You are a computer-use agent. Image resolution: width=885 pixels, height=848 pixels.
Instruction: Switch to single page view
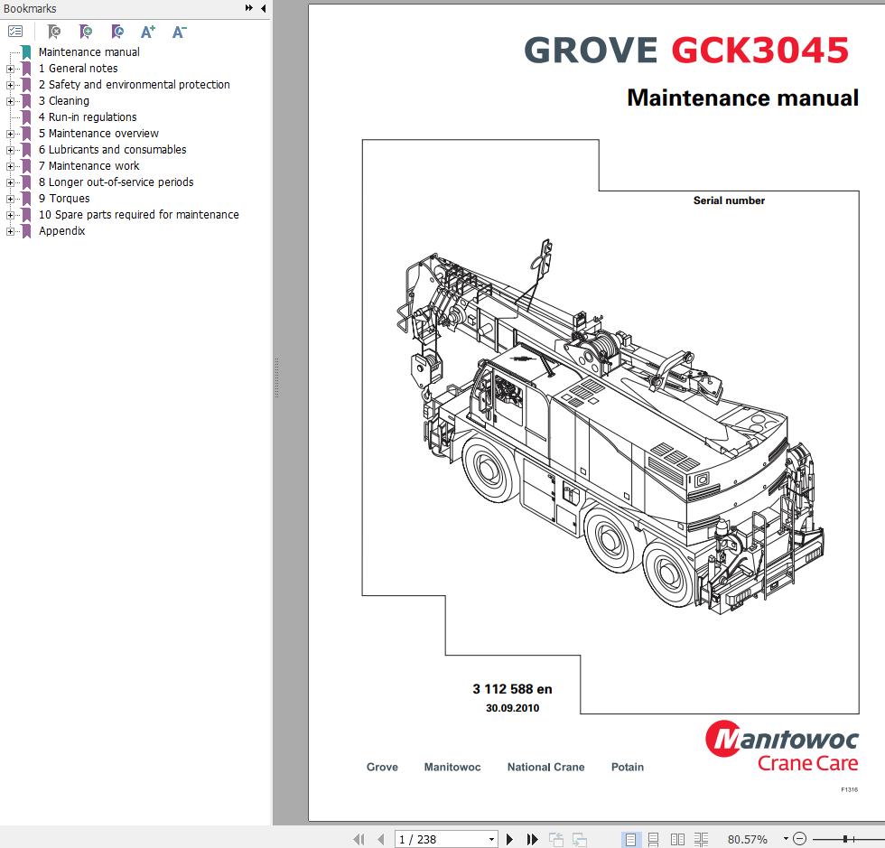[630, 839]
